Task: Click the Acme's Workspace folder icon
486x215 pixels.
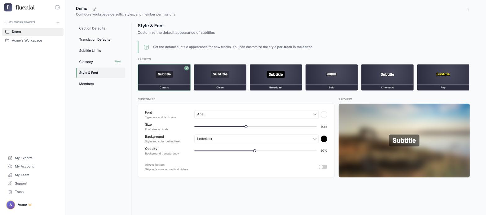Action: pyautogui.click(x=7, y=40)
